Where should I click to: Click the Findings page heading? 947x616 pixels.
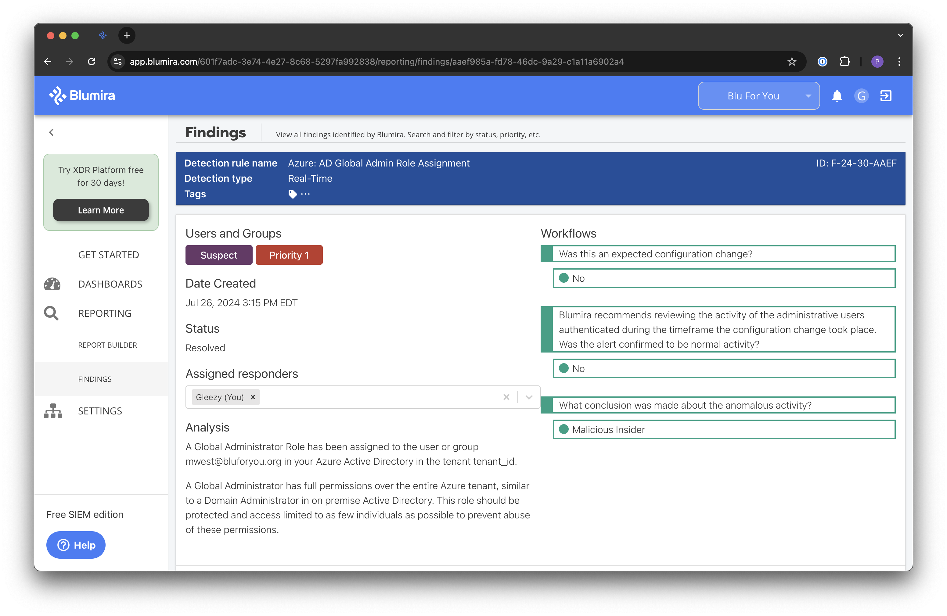tap(216, 132)
